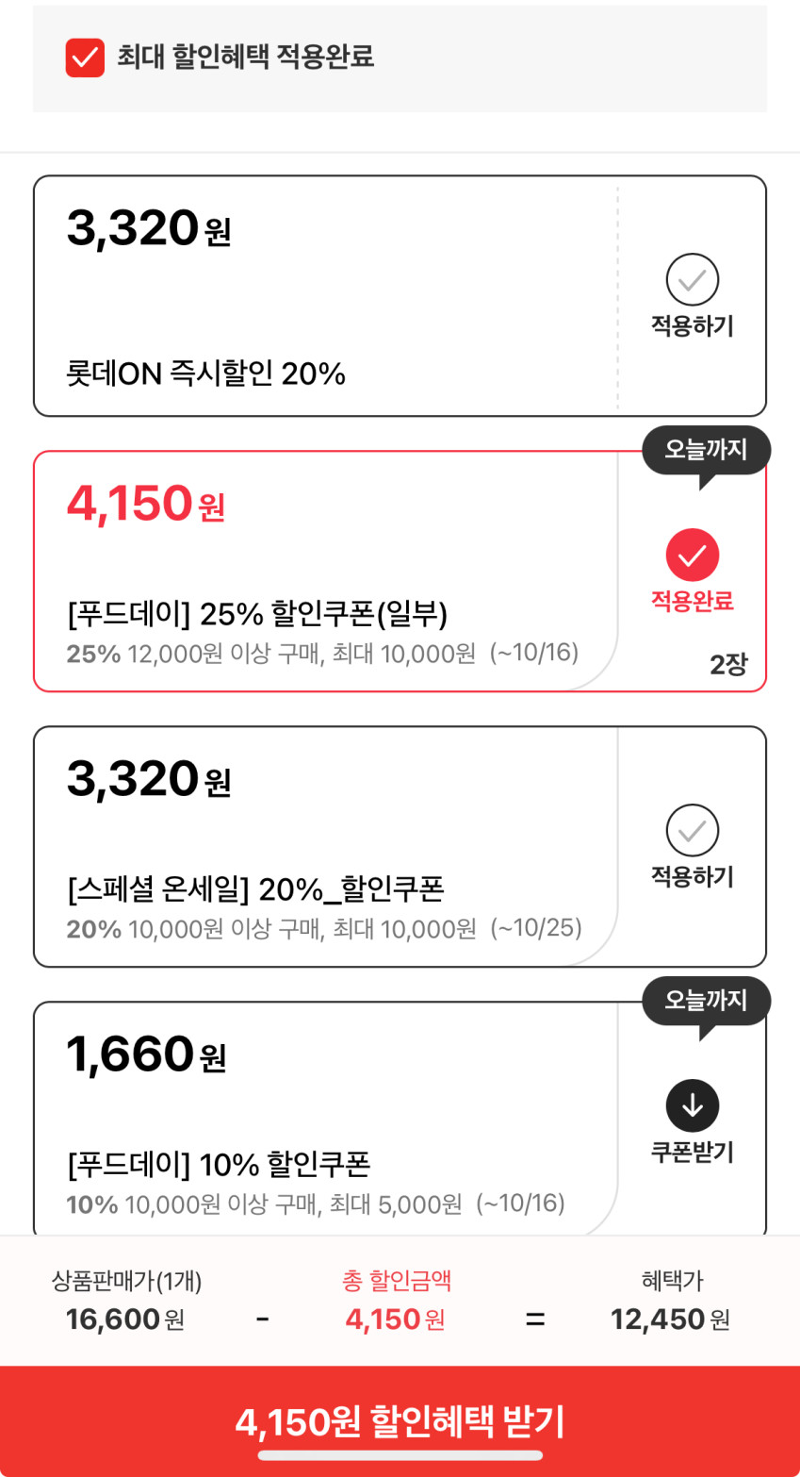Select the 롯데ON 즉시할인 20% card text
The image size is (800, 1477).
pos(205,374)
